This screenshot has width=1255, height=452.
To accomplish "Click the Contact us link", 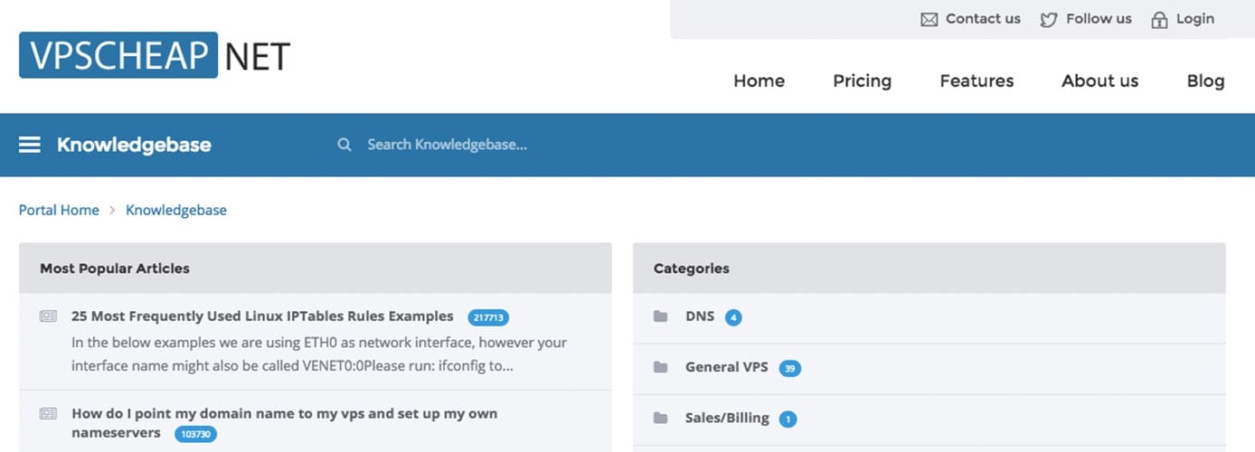I will (x=983, y=19).
